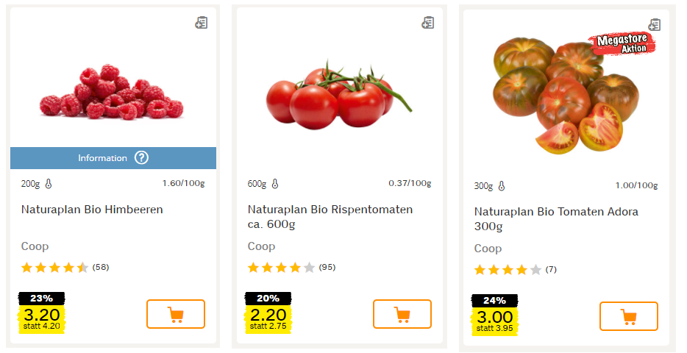This screenshot has width=687, height=353.
Task: Click the Megastore Aktion badge
Action: coord(621,43)
